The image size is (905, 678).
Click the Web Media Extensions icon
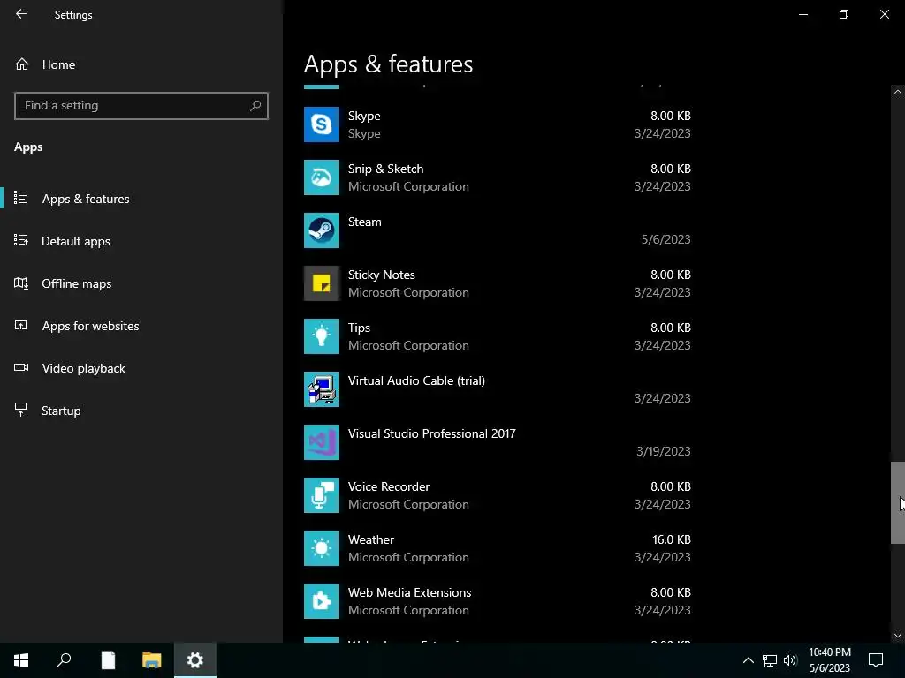tap(322, 602)
